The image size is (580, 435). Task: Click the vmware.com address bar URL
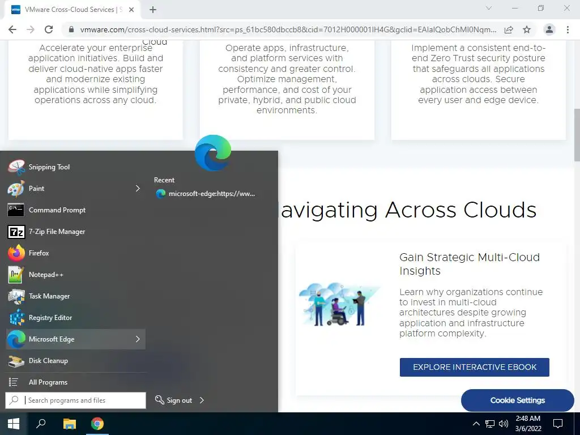tap(288, 29)
